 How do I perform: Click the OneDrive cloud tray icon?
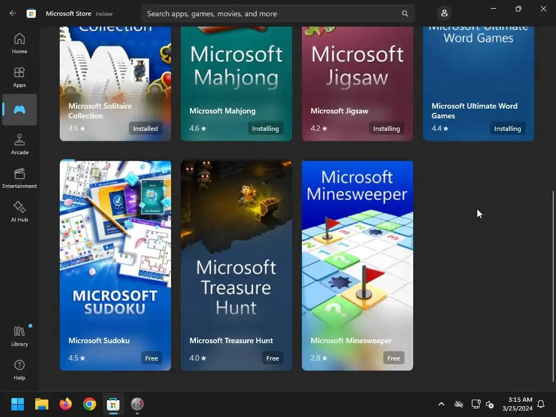click(x=459, y=404)
